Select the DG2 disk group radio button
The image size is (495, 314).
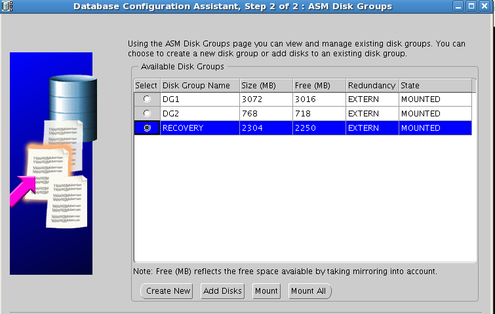[147, 113]
